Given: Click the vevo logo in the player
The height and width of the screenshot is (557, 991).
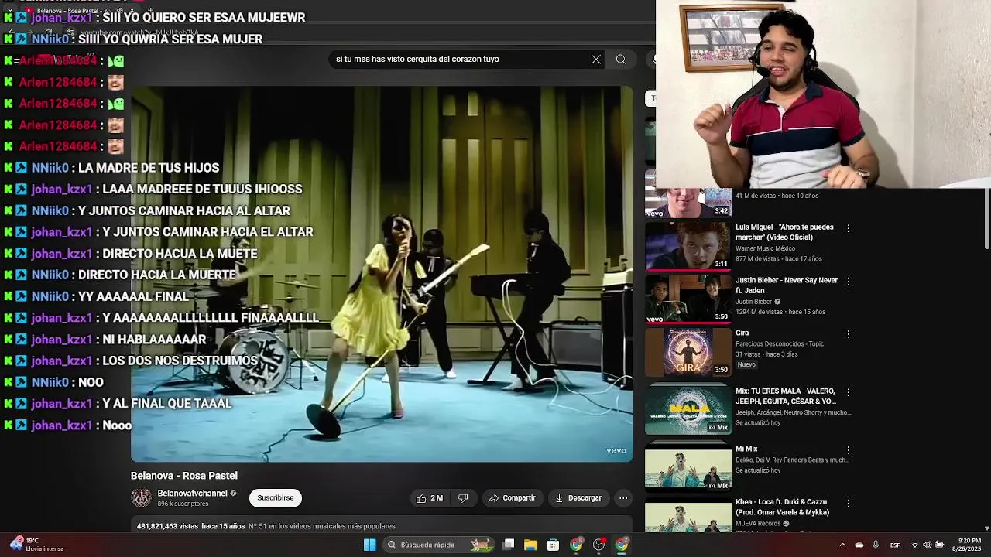Looking at the screenshot, I should click(x=616, y=451).
